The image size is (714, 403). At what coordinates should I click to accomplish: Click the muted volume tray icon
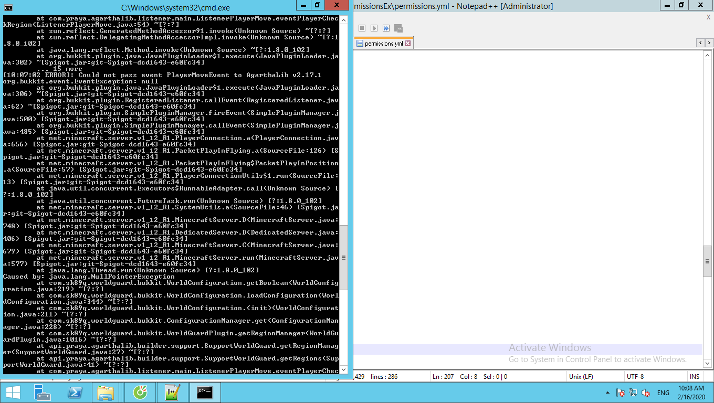pos(646,393)
